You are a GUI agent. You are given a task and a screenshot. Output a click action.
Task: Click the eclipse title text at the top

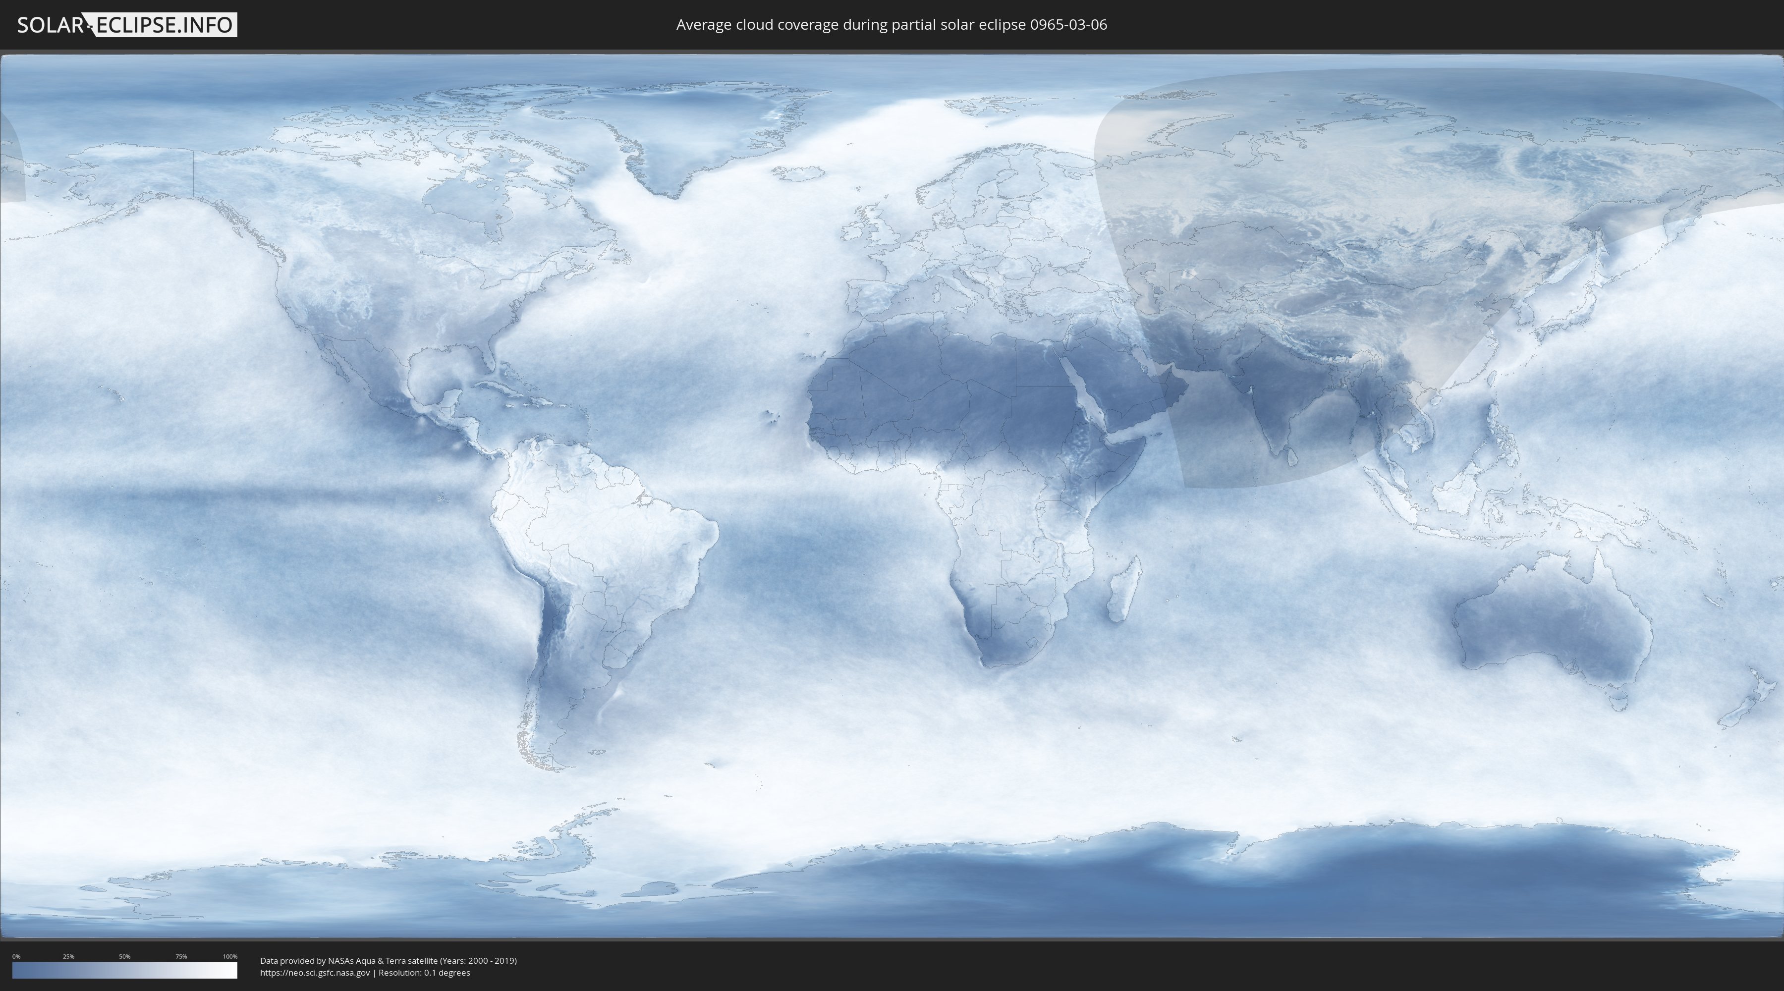coord(892,25)
